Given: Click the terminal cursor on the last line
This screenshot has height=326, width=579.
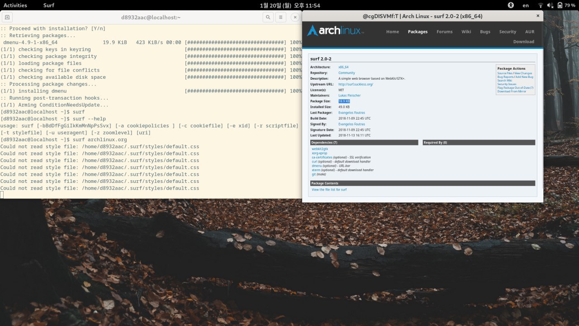Looking at the screenshot, I should coord(2,195).
